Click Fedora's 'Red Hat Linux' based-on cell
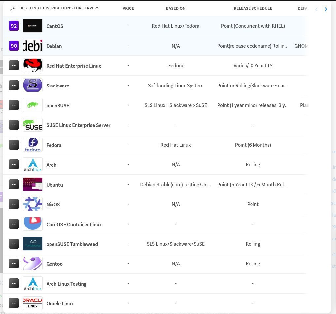The image size is (336, 314). click(x=176, y=145)
